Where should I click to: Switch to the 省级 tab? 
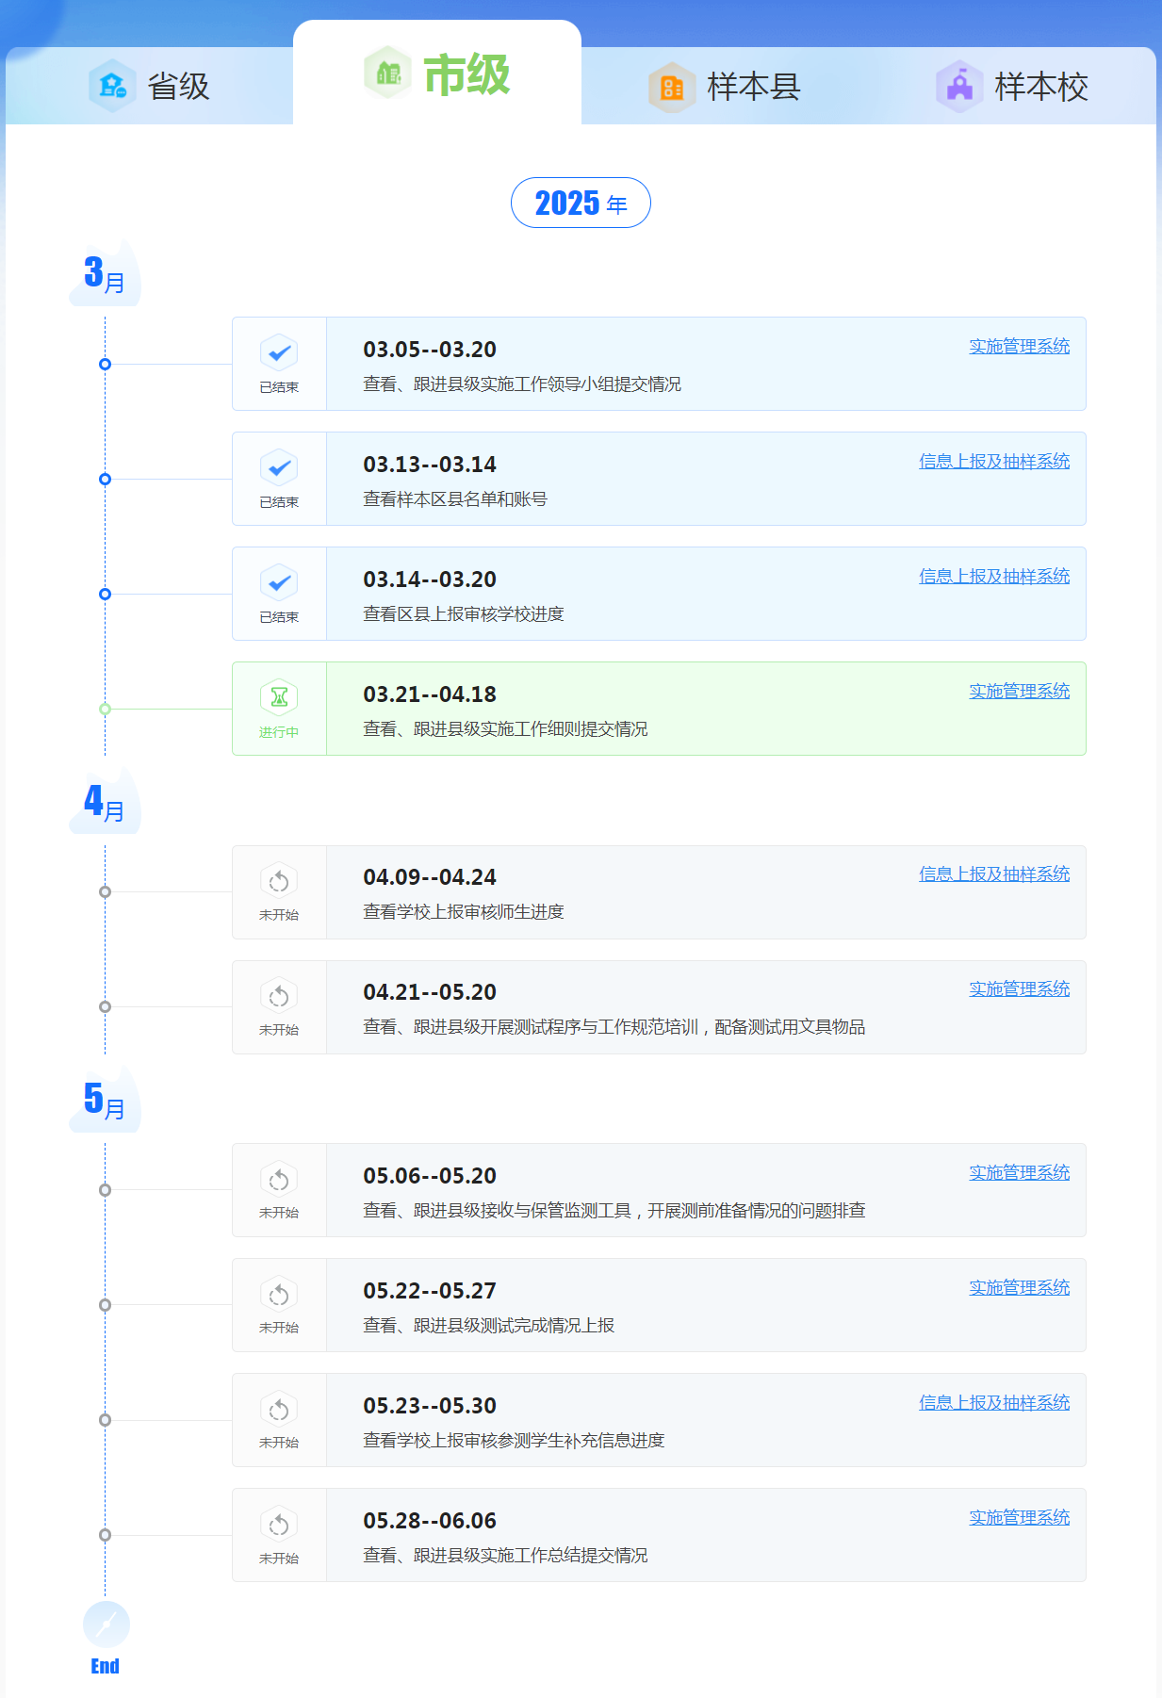(149, 86)
